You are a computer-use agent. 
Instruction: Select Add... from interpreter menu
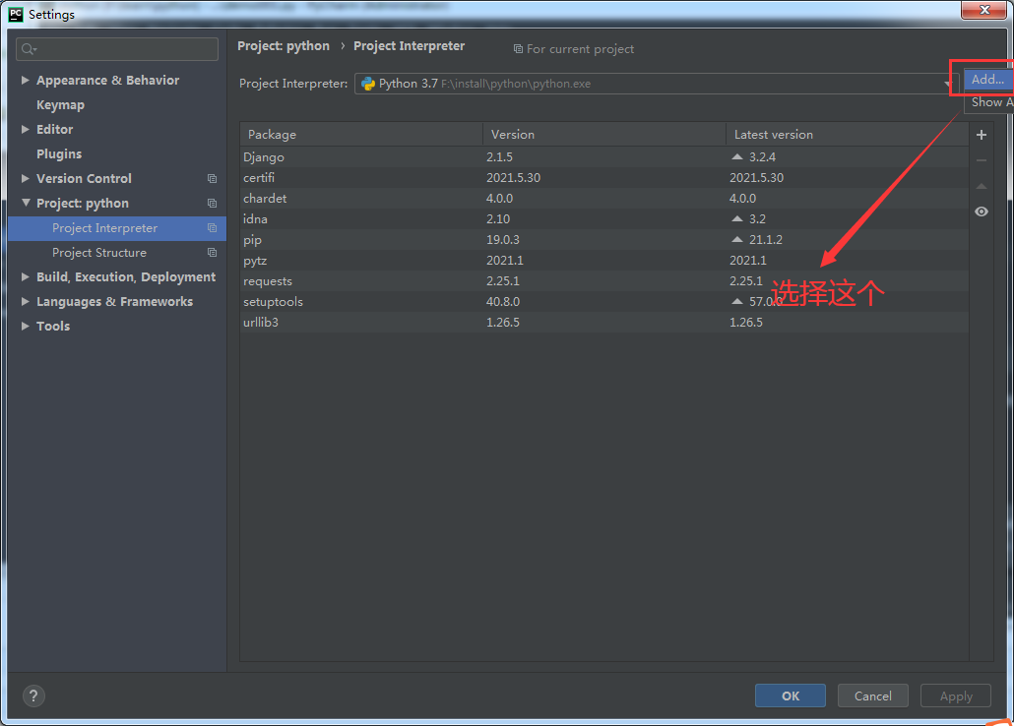point(987,80)
